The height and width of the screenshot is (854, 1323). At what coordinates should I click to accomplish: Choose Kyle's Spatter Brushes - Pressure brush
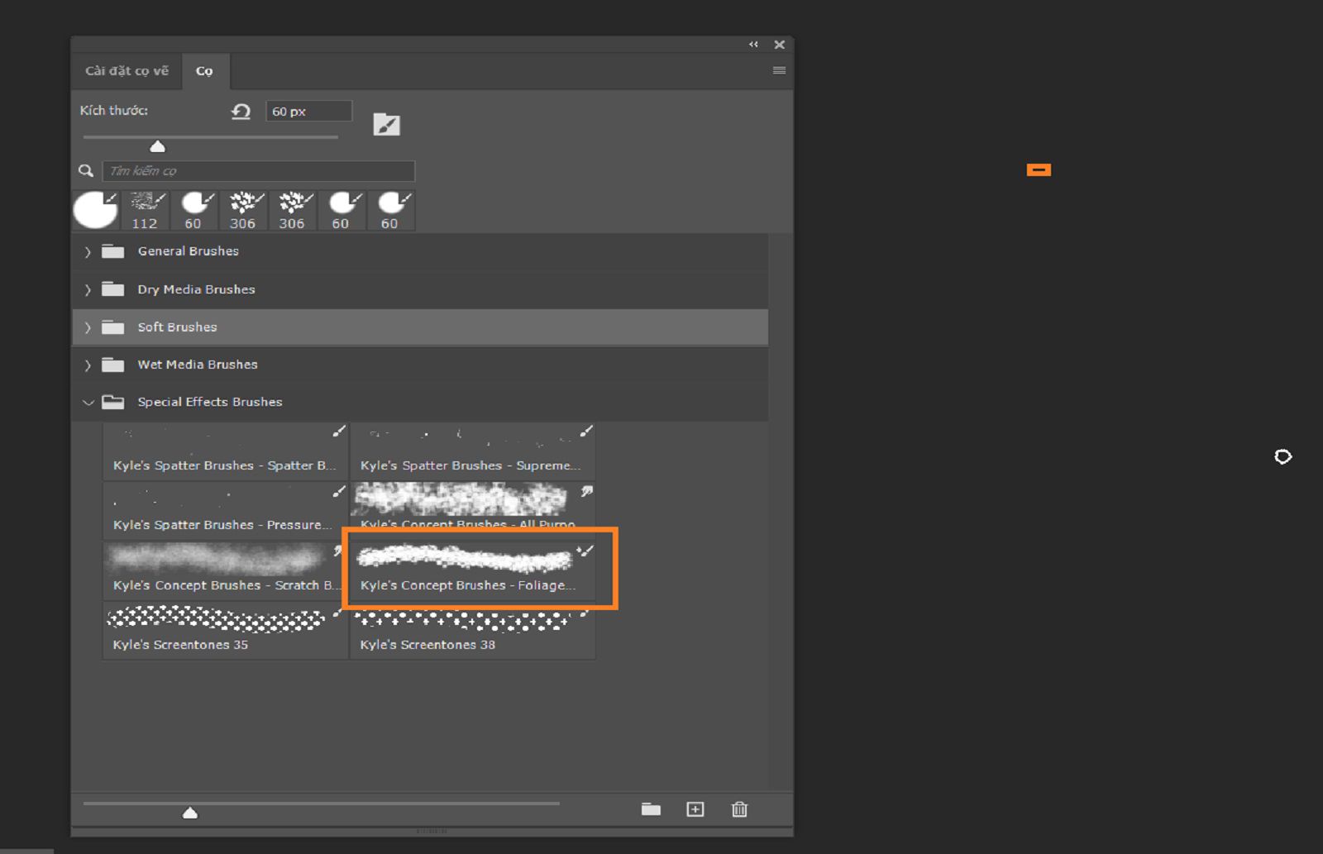(226, 511)
